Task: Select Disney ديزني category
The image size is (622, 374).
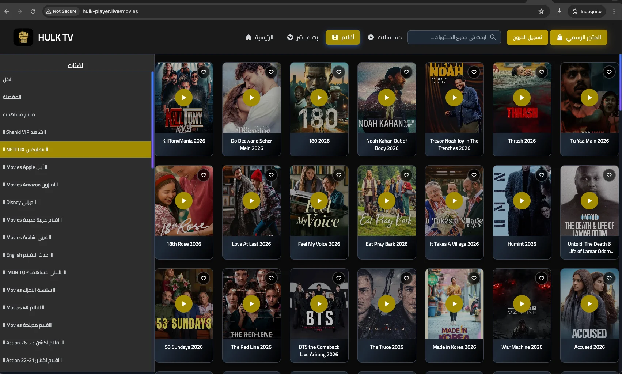Action: click(76, 202)
